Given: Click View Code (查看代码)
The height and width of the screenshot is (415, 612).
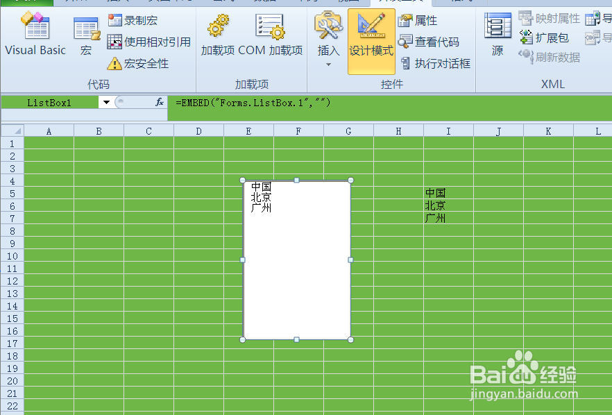Looking at the screenshot, I should (x=429, y=42).
